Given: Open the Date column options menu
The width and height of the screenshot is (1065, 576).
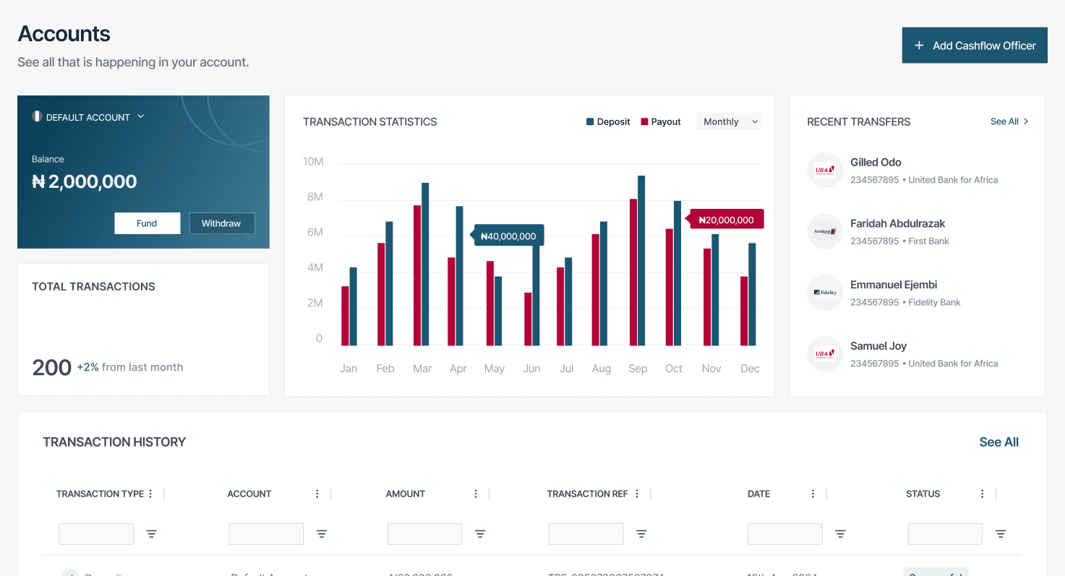Looking at the screenshot, I should click(813, 493).
